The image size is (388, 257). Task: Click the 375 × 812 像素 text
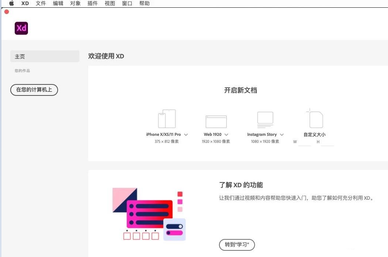click(x=166, y=141)
